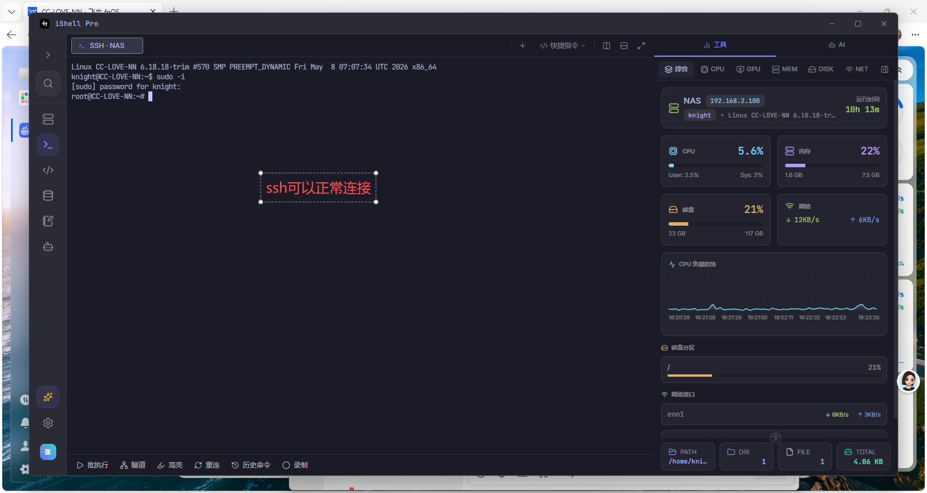Switch to the 工具 tab

(715, 45)
